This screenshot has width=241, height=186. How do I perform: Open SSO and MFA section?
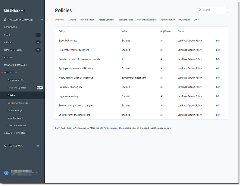[x=15, y=146]
